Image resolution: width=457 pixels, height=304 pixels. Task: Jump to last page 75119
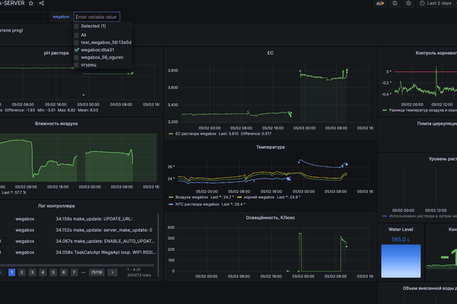pos(96,271)
